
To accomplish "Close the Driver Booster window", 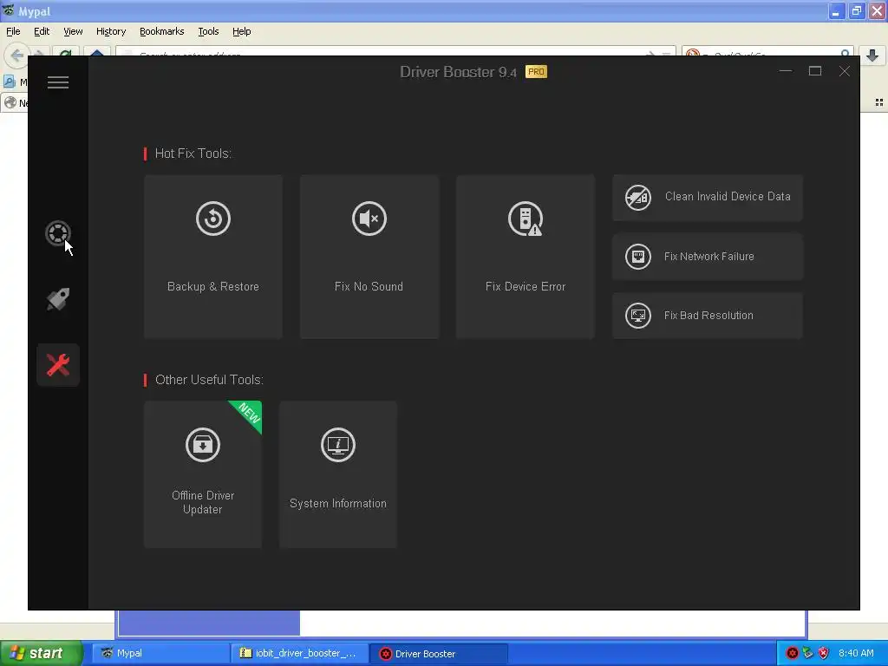I will tap(845, 71).
